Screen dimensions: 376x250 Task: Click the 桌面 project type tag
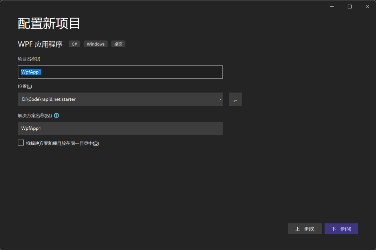point(118,44)
